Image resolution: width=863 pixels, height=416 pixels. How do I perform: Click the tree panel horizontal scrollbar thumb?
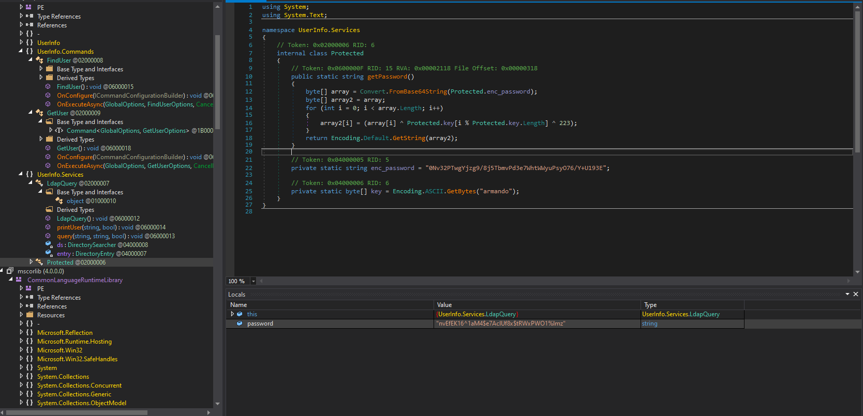(77, 412)
